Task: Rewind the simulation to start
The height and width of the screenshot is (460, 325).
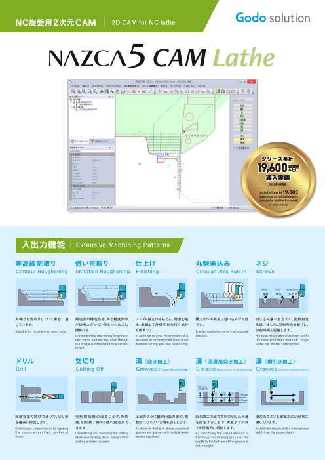Action: click(x=242, y=106)
